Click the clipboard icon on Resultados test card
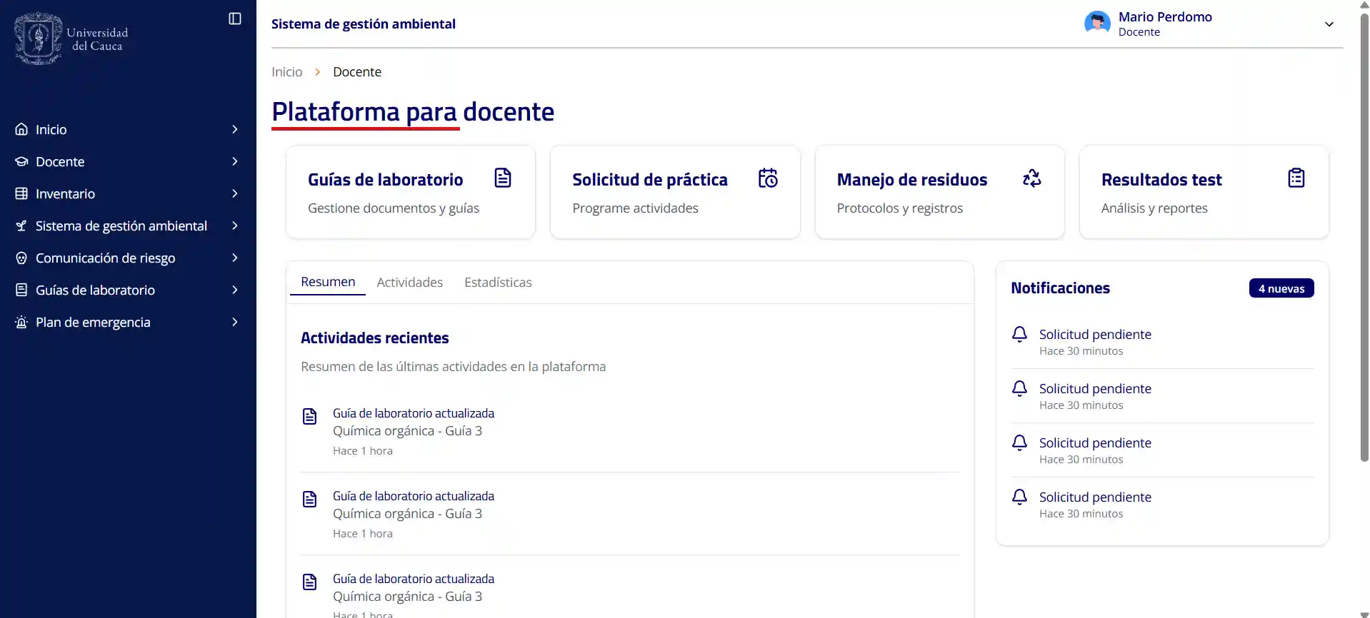1370x618 pixels. tap(1296, 178)
